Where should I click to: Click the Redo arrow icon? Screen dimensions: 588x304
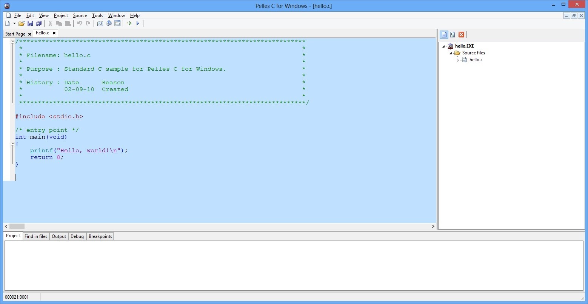click(88, 23)
